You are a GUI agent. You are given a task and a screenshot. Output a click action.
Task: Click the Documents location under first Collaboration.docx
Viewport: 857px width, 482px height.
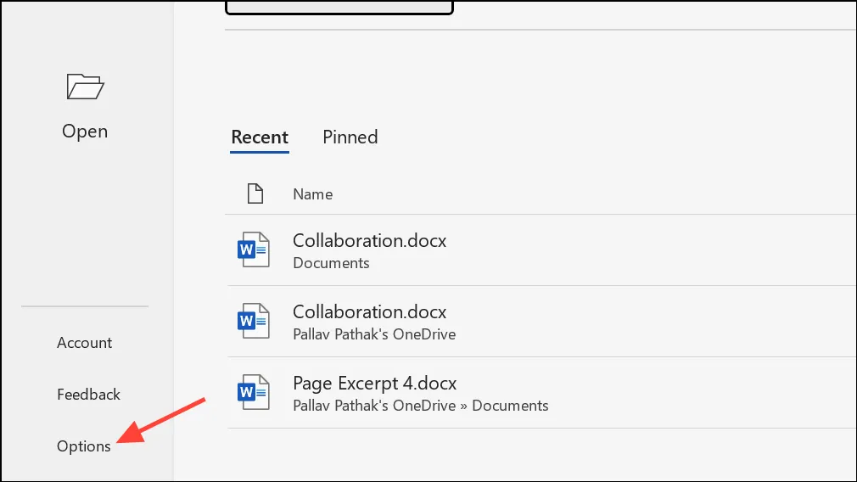[331, 263]
